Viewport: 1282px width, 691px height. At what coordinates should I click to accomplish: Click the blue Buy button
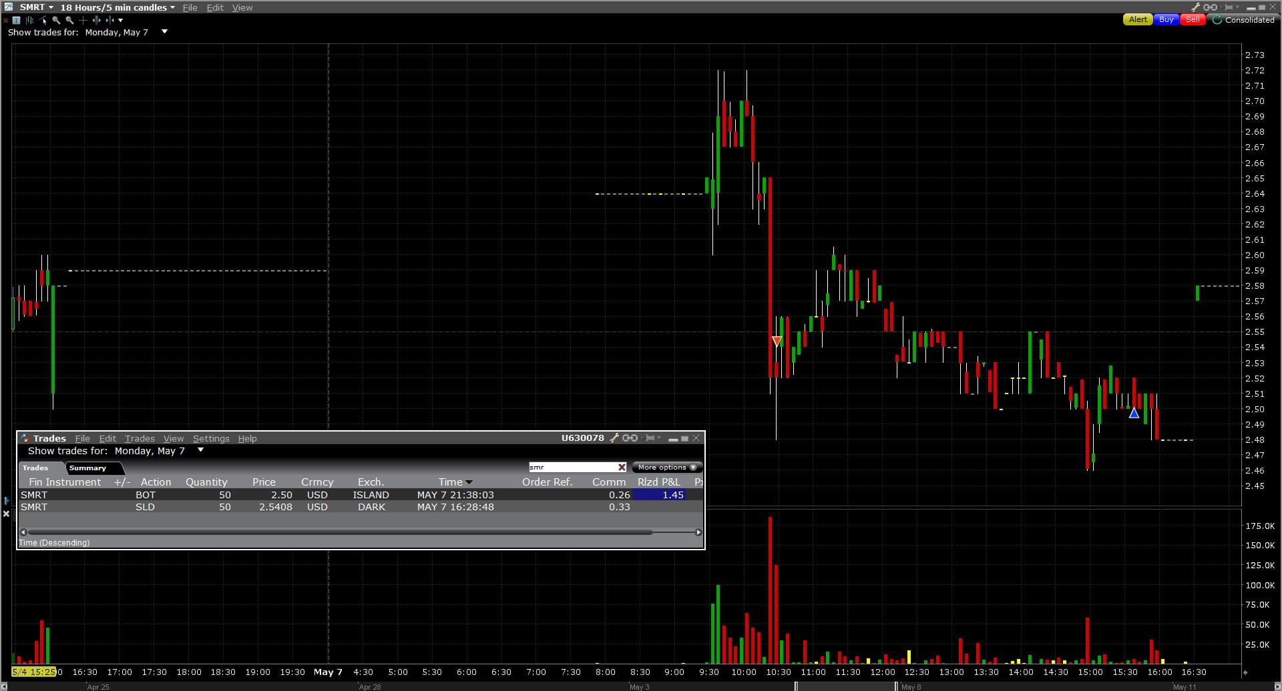tap(1166, 19)
